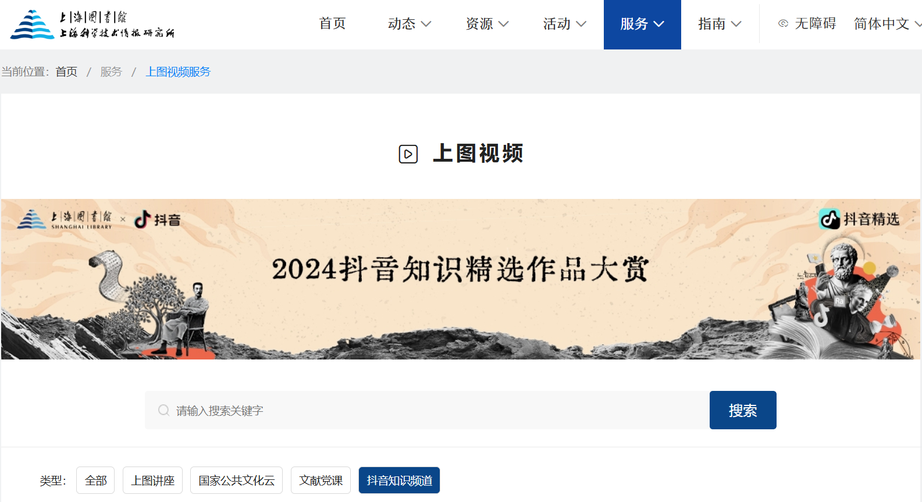Expand the 资源 navigation dropdown
The height and width of the screenshot is (502, 922).
tap(487, 24)
